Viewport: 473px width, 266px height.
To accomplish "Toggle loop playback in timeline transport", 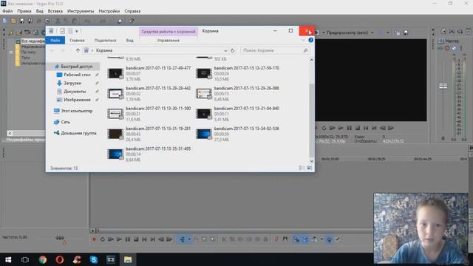I will (103, 239).
